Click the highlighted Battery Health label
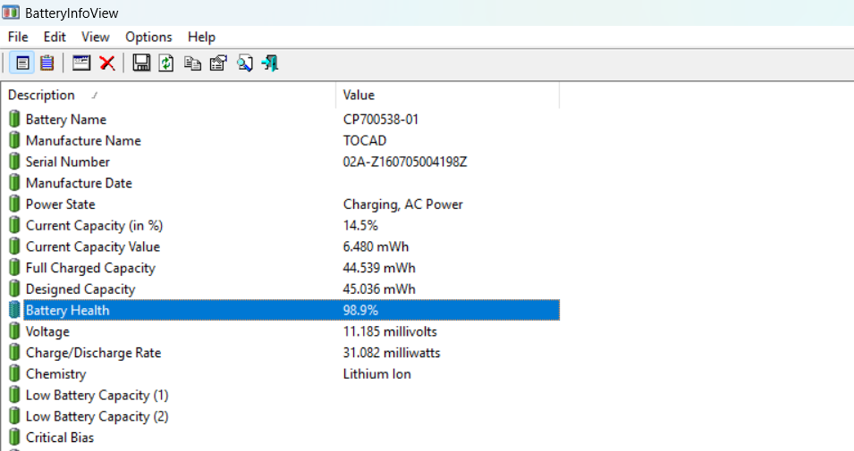 click(68, 310)
